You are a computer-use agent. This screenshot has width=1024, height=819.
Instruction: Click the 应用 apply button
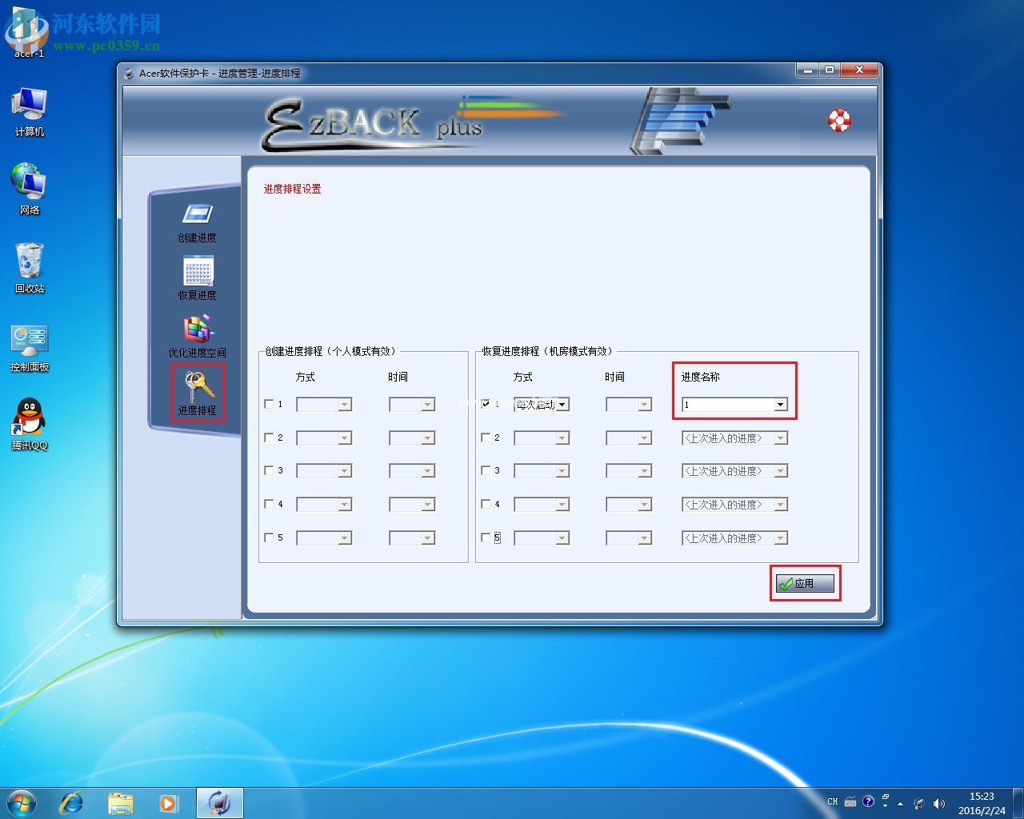pos(805,584)
